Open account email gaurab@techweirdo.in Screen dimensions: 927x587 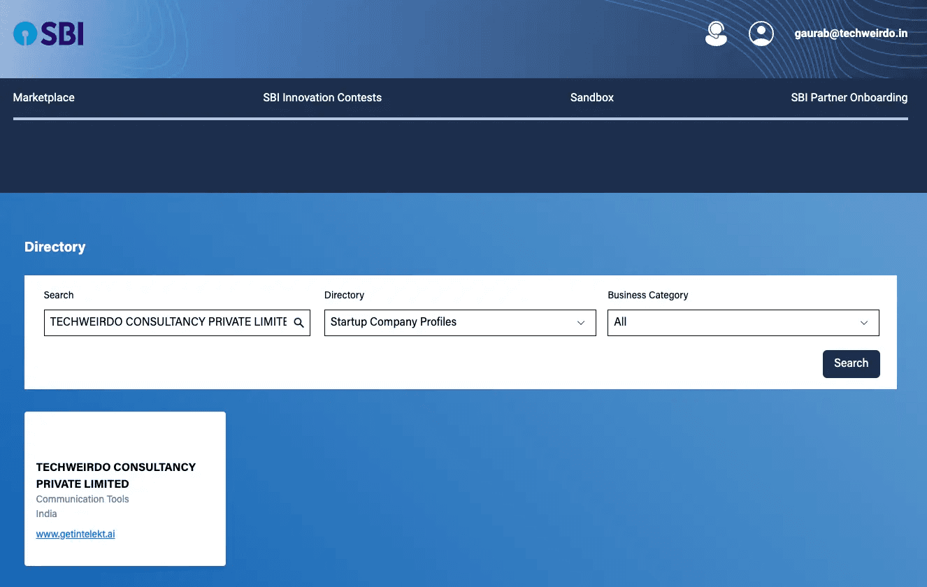851,33
